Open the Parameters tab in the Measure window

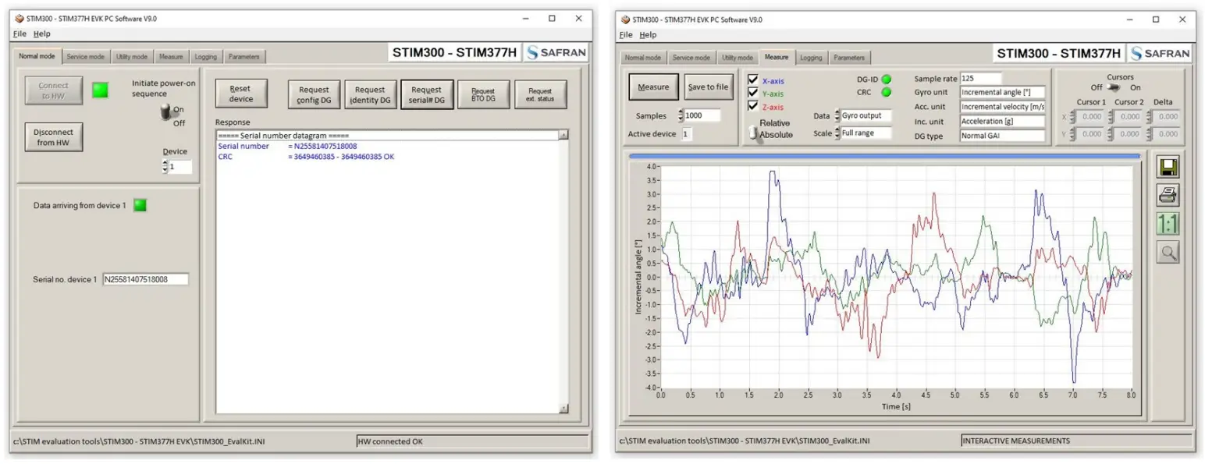click(849, 58)
